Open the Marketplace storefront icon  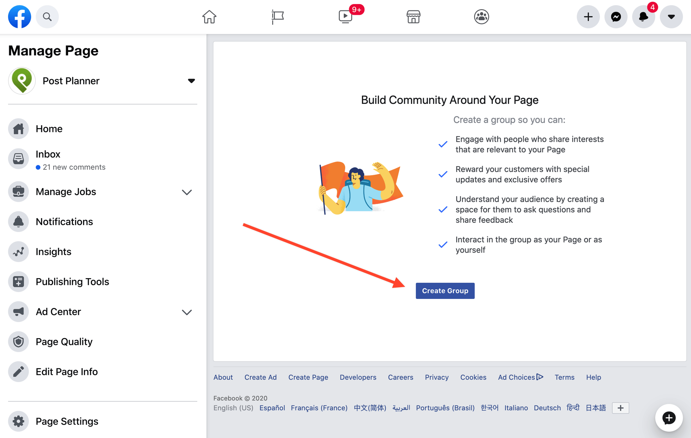413,17
